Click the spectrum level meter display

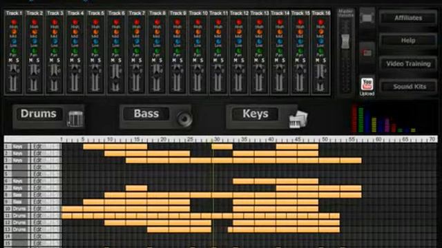coord(383,118)
